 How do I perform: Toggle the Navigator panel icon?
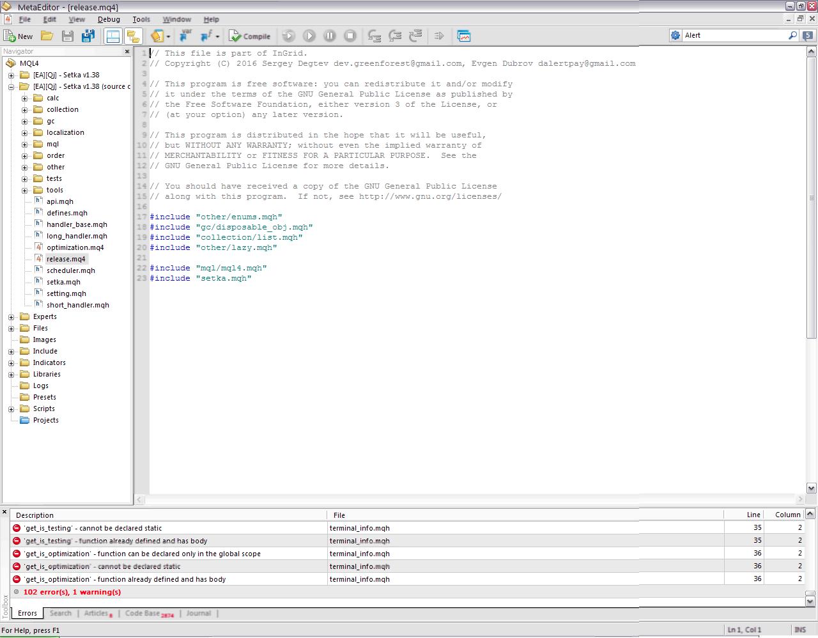[112, 36]
